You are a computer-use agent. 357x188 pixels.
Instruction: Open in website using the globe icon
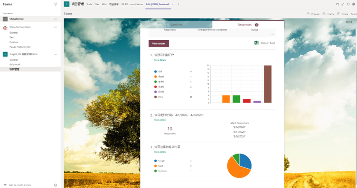[354, 4]
